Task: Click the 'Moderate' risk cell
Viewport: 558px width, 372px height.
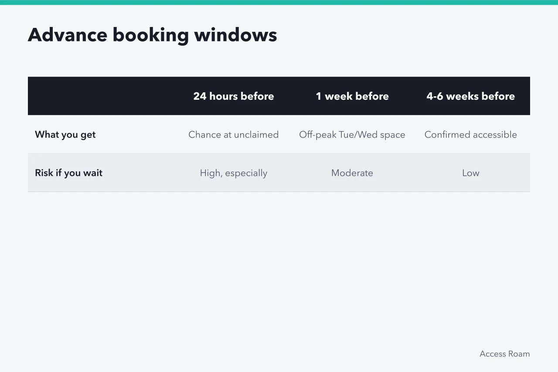Action: point(352,173)
